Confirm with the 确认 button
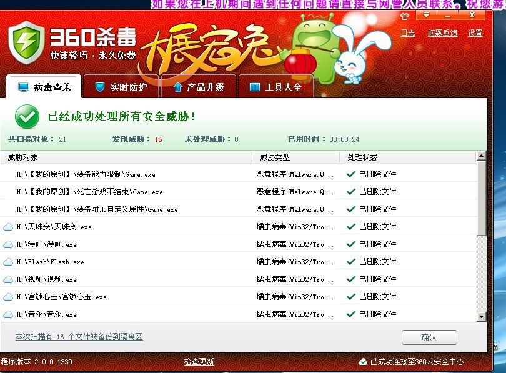The width and height of the screenshot is (506, 373). click(x=429, y=337)
